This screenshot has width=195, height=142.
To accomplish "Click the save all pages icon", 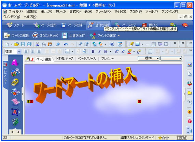I will (x=29, y=44).
